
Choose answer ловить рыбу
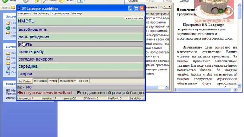pyautogui.click(x=81, y=52)
